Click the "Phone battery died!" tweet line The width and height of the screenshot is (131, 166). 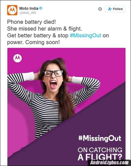32,22
